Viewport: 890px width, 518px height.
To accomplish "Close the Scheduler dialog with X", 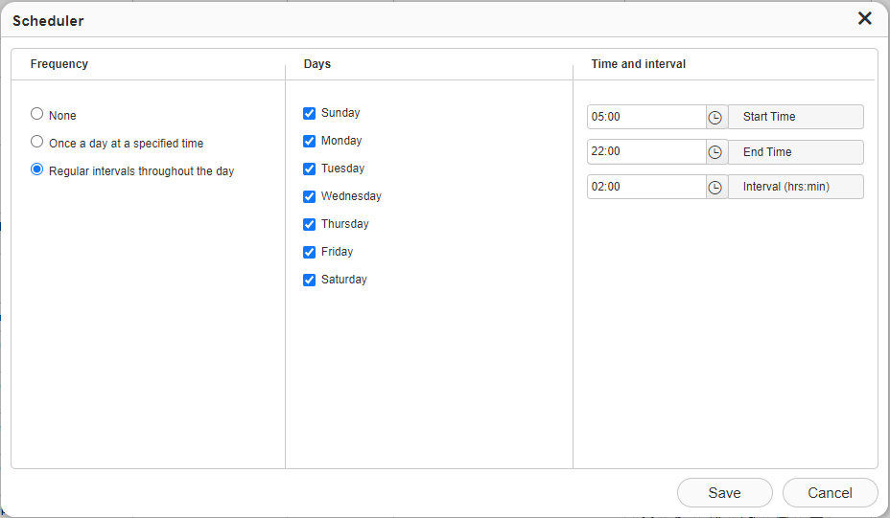I will click(x=864, y=19).
